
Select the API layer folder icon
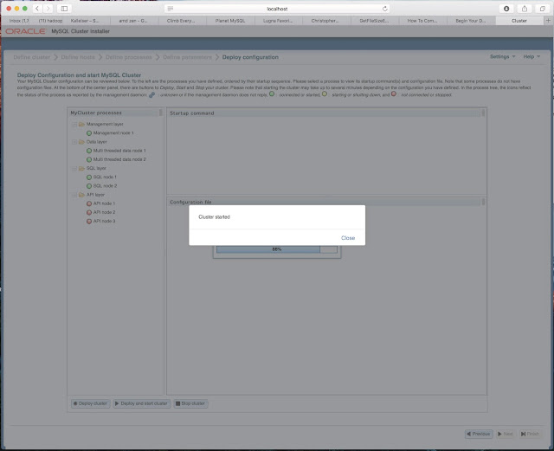tap(81, 195)
